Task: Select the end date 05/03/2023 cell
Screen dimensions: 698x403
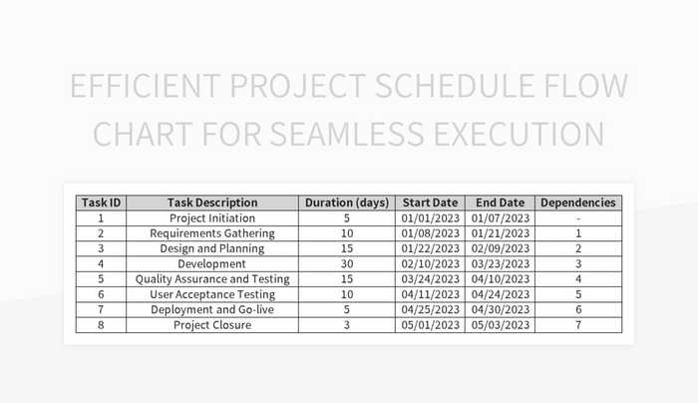Action: (x=500, y=325)
